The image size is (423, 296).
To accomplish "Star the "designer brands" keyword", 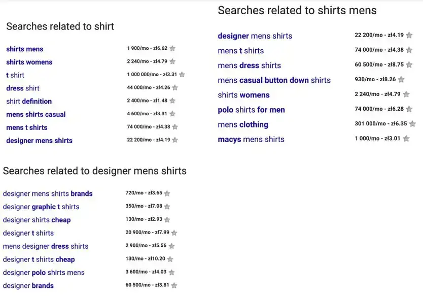I will 174,285.
